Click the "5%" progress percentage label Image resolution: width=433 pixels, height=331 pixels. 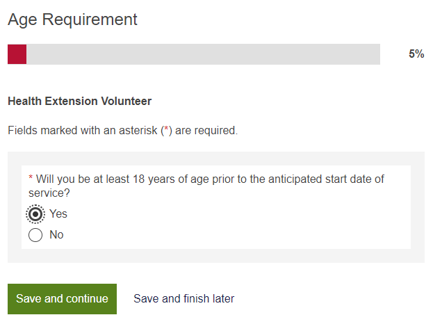tap(416, 54)
